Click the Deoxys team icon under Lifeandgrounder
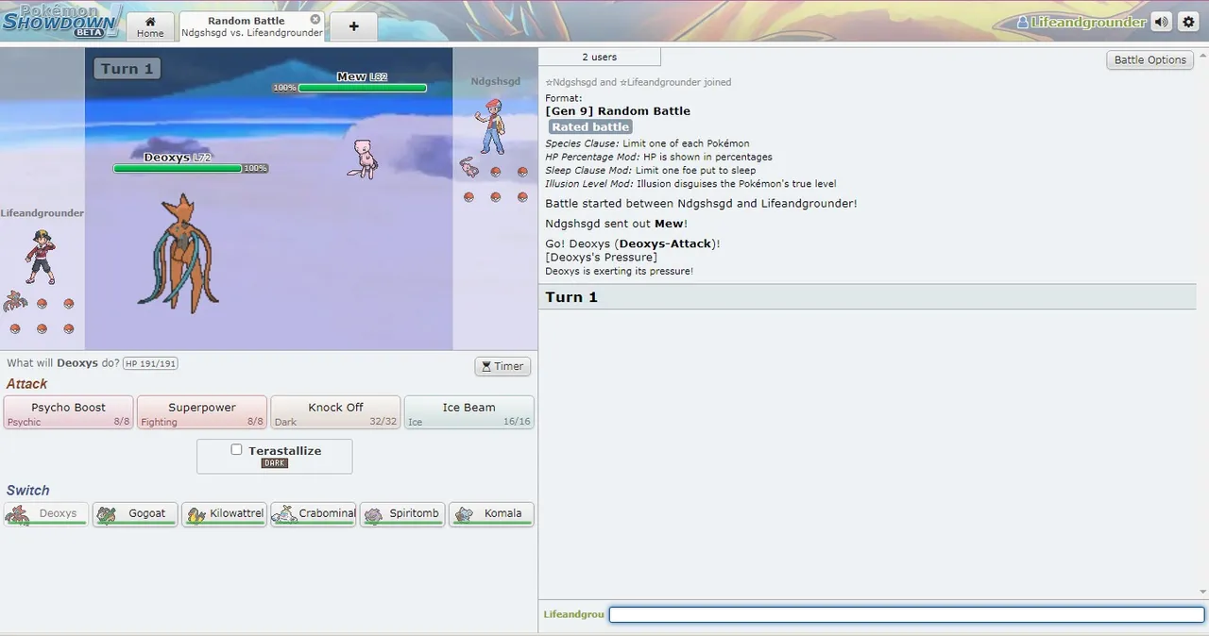Image resolution: width=1209 pixels, height=636 pixels. (14, 302)
